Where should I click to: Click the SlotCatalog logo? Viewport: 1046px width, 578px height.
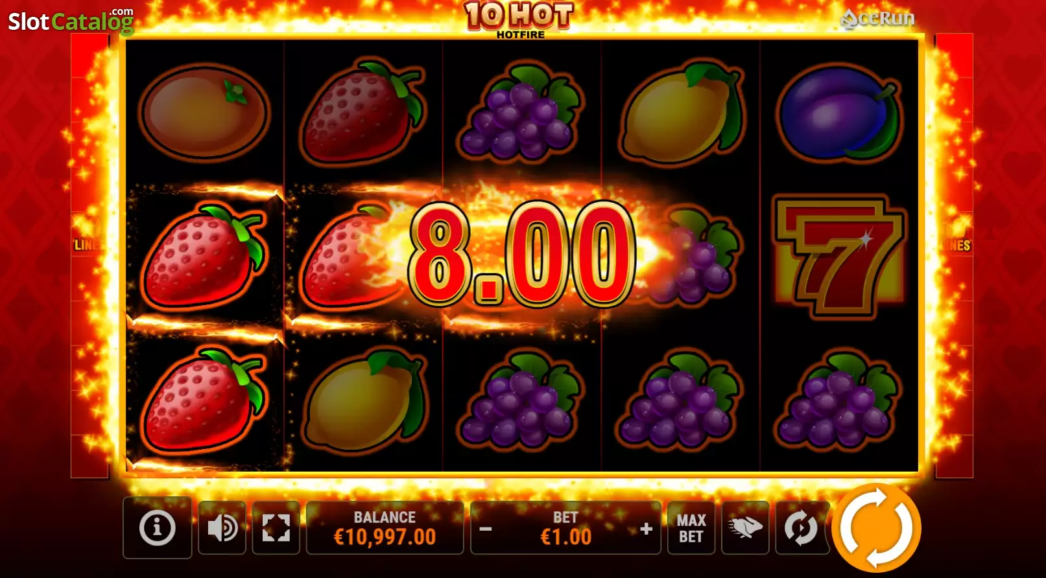[71, 21]
